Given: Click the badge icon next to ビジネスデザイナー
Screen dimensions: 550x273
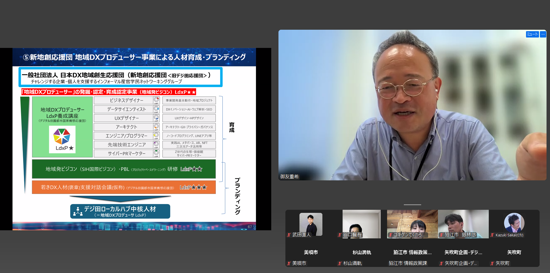Looking at the screenshot, I should pos(156,100).
